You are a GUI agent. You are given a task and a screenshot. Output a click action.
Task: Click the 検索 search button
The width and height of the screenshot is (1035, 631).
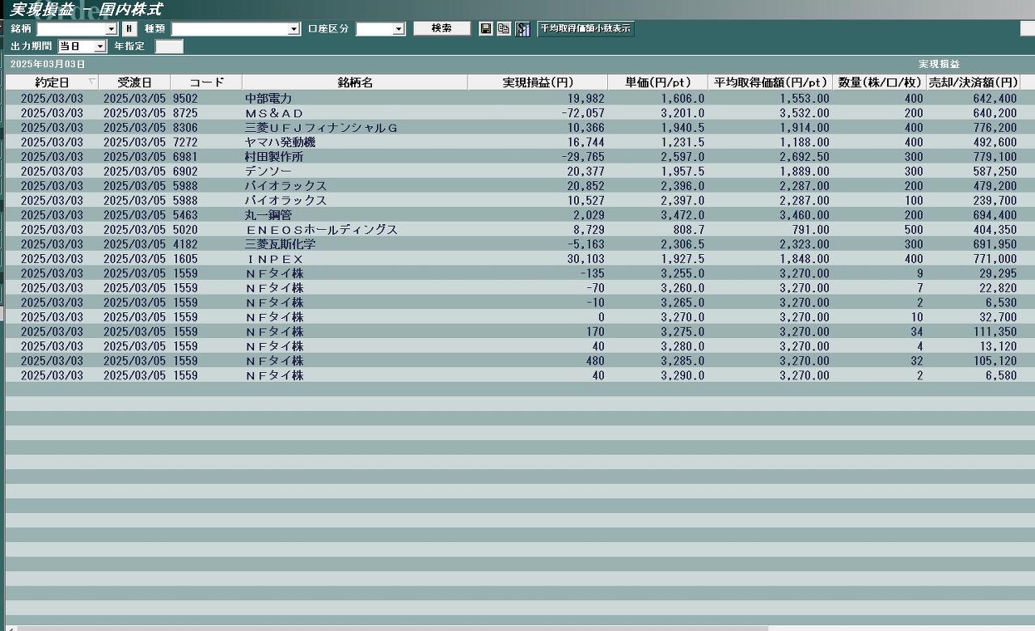click(x=441, y=28)
